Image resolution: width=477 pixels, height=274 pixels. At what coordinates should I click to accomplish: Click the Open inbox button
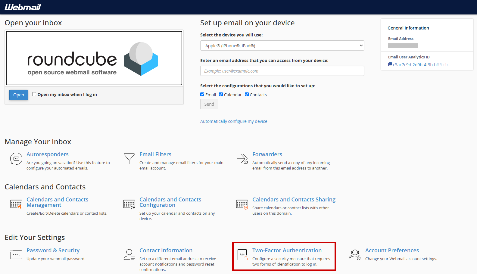pos(19,95)
